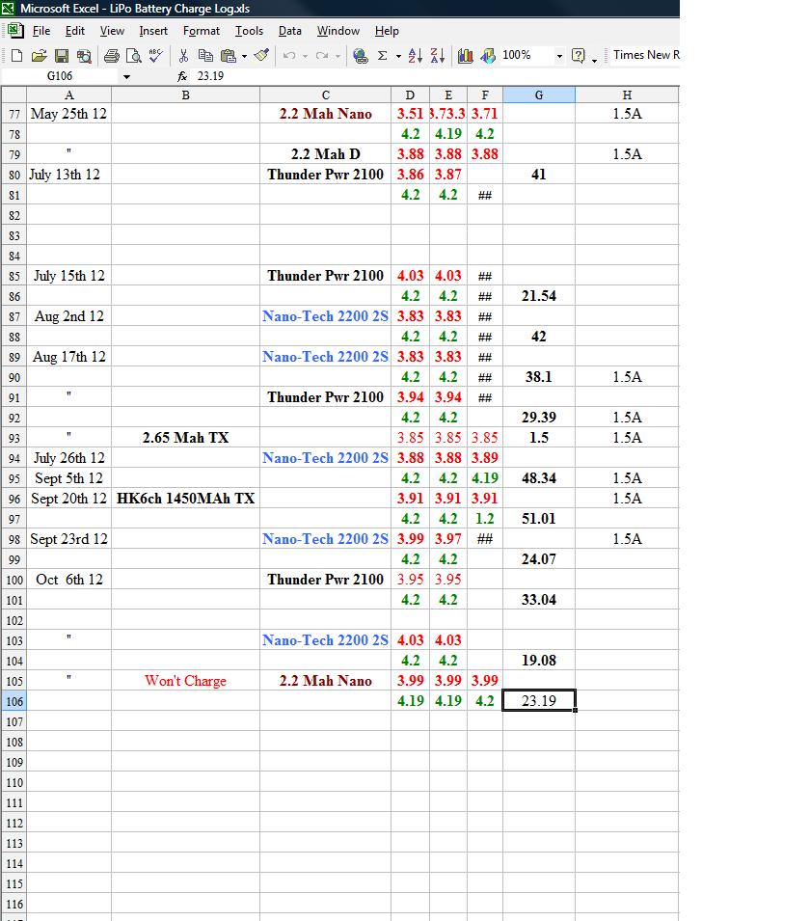This screenshot has height=921, width=810.
Task: Save the LiPo Battery Charge Log
Action: point(61,55)
